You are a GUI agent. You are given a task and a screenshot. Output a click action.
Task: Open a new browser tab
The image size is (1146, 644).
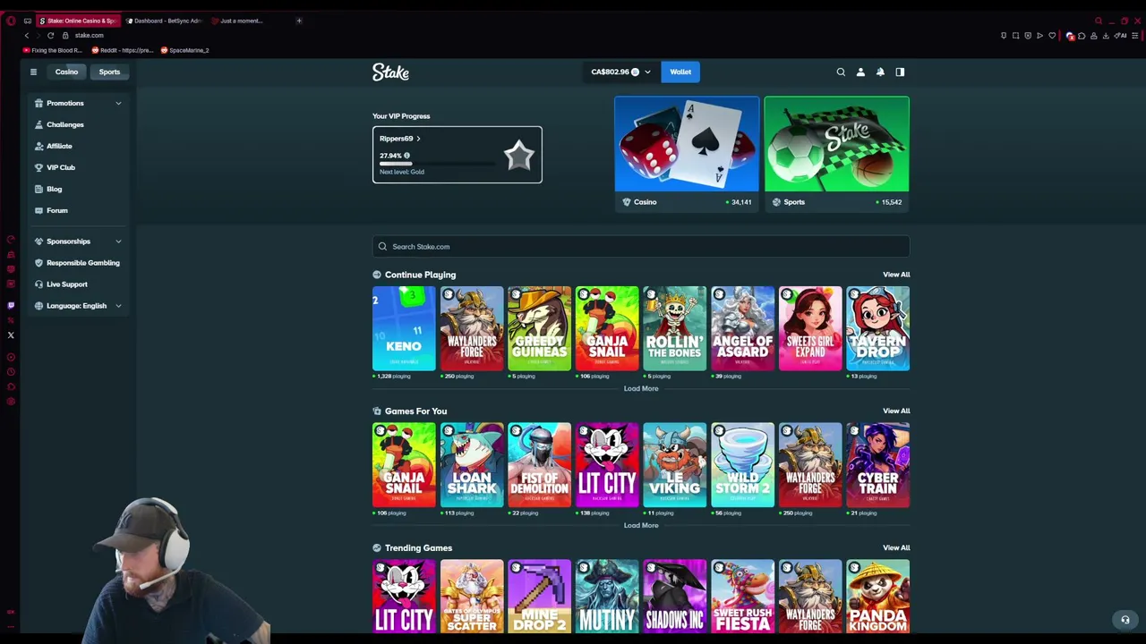299,21
